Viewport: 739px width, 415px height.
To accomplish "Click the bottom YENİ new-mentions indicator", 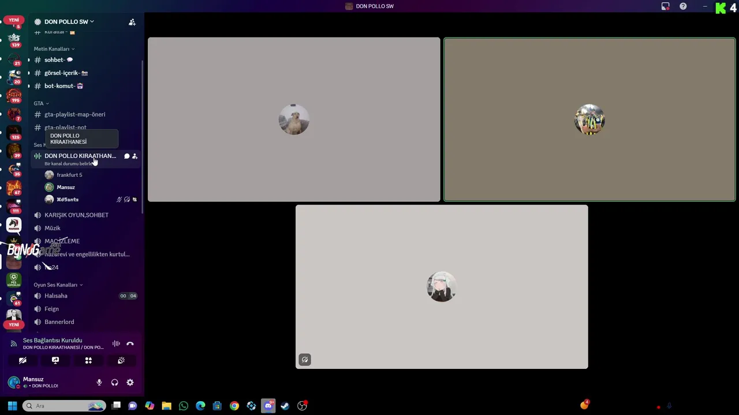I will pyautogui.click(x=14, y=325).
